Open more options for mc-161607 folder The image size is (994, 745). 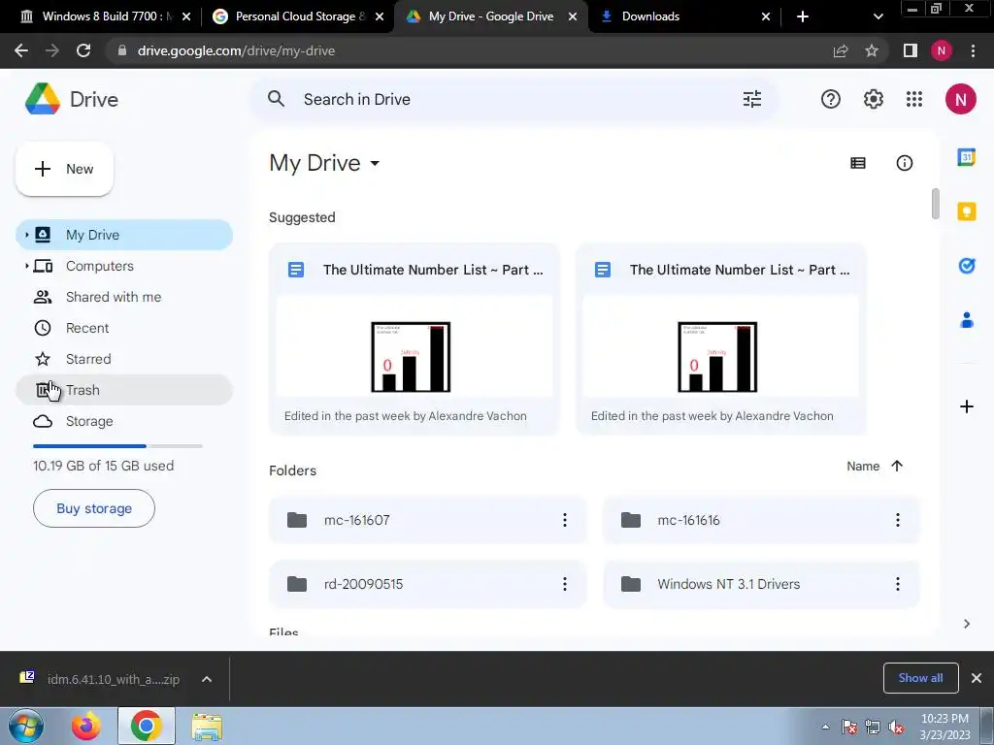click(x=564, y=520)
